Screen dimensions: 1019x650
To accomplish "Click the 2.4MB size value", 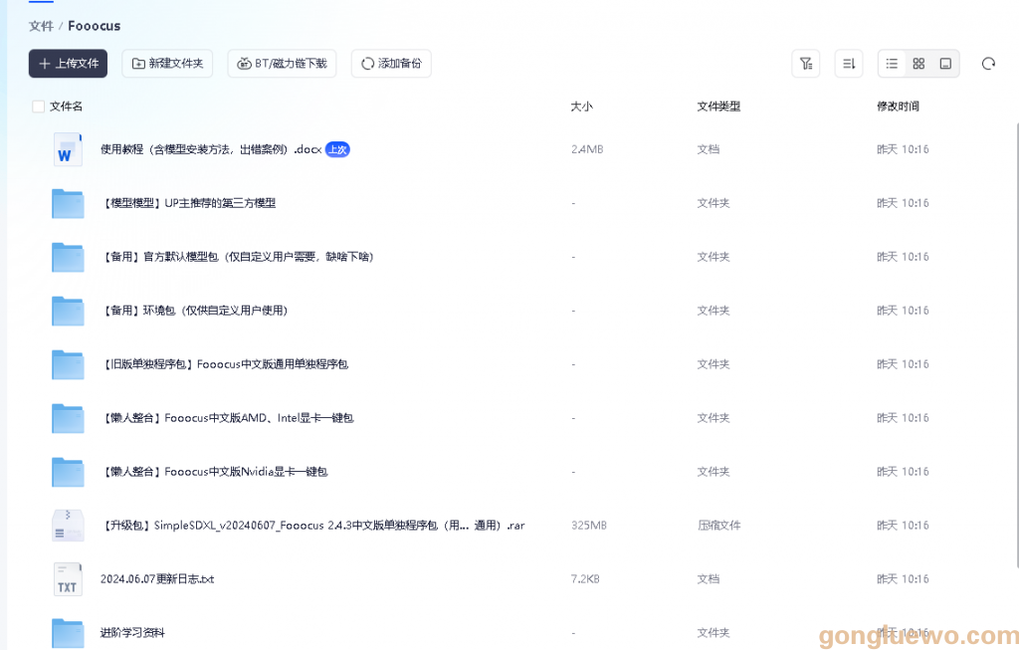I will [x=587, y=149].
